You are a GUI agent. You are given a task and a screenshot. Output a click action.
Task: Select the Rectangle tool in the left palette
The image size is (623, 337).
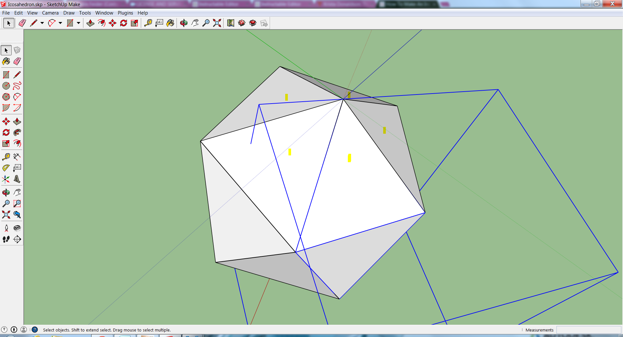[x=6, y=75]
